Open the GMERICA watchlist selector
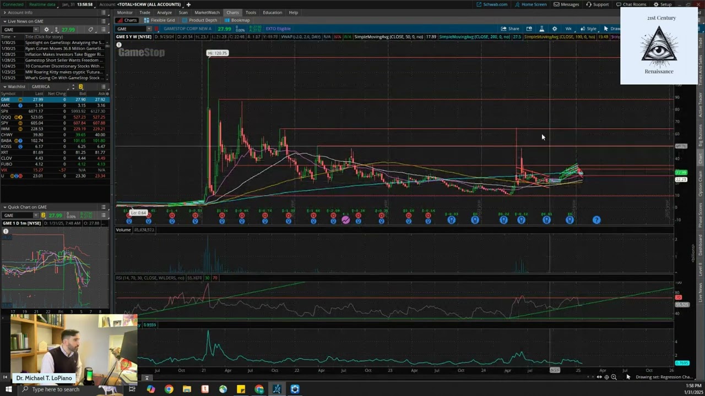The width and height of the screenshot is (705, 396). click(x=51, y=86)
